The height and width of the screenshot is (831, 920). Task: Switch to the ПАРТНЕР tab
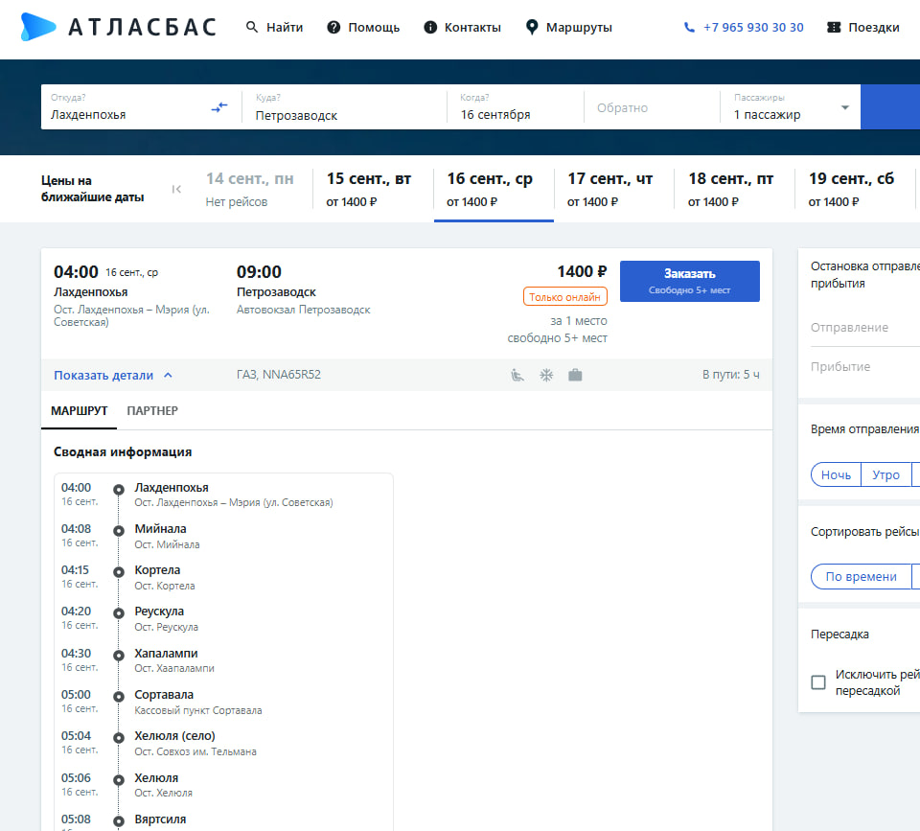(x=152, y=411)
